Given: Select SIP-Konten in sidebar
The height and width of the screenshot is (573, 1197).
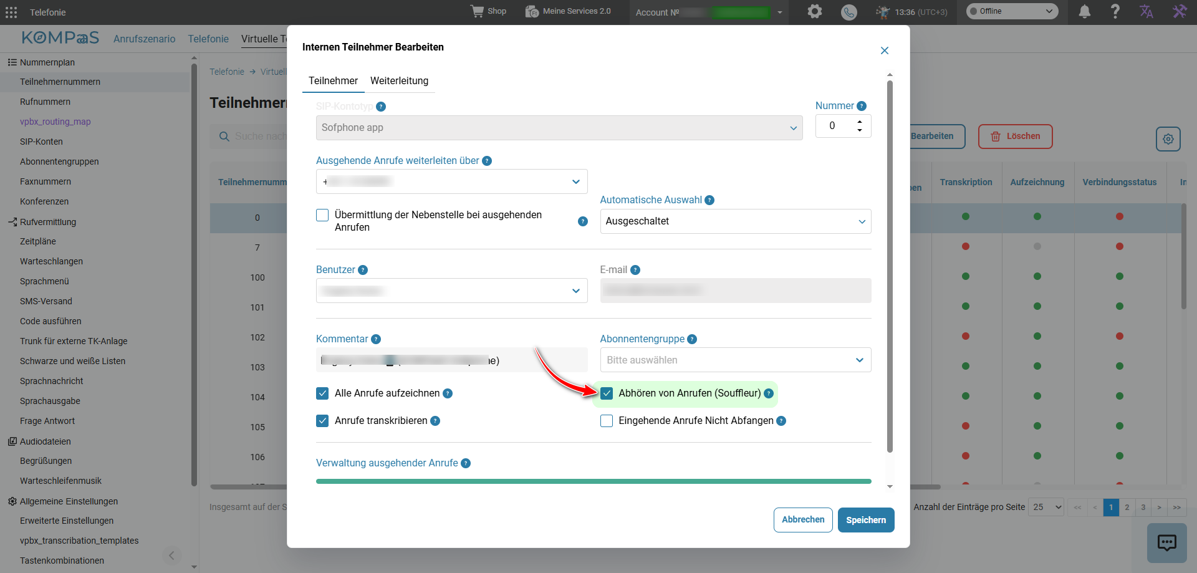Looking at the screenshot, I should (x=41, y=142).
